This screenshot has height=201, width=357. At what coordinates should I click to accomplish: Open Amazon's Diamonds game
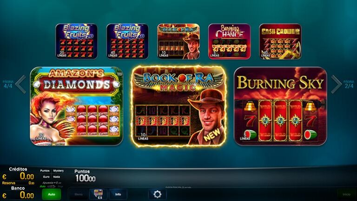(77, 106)
